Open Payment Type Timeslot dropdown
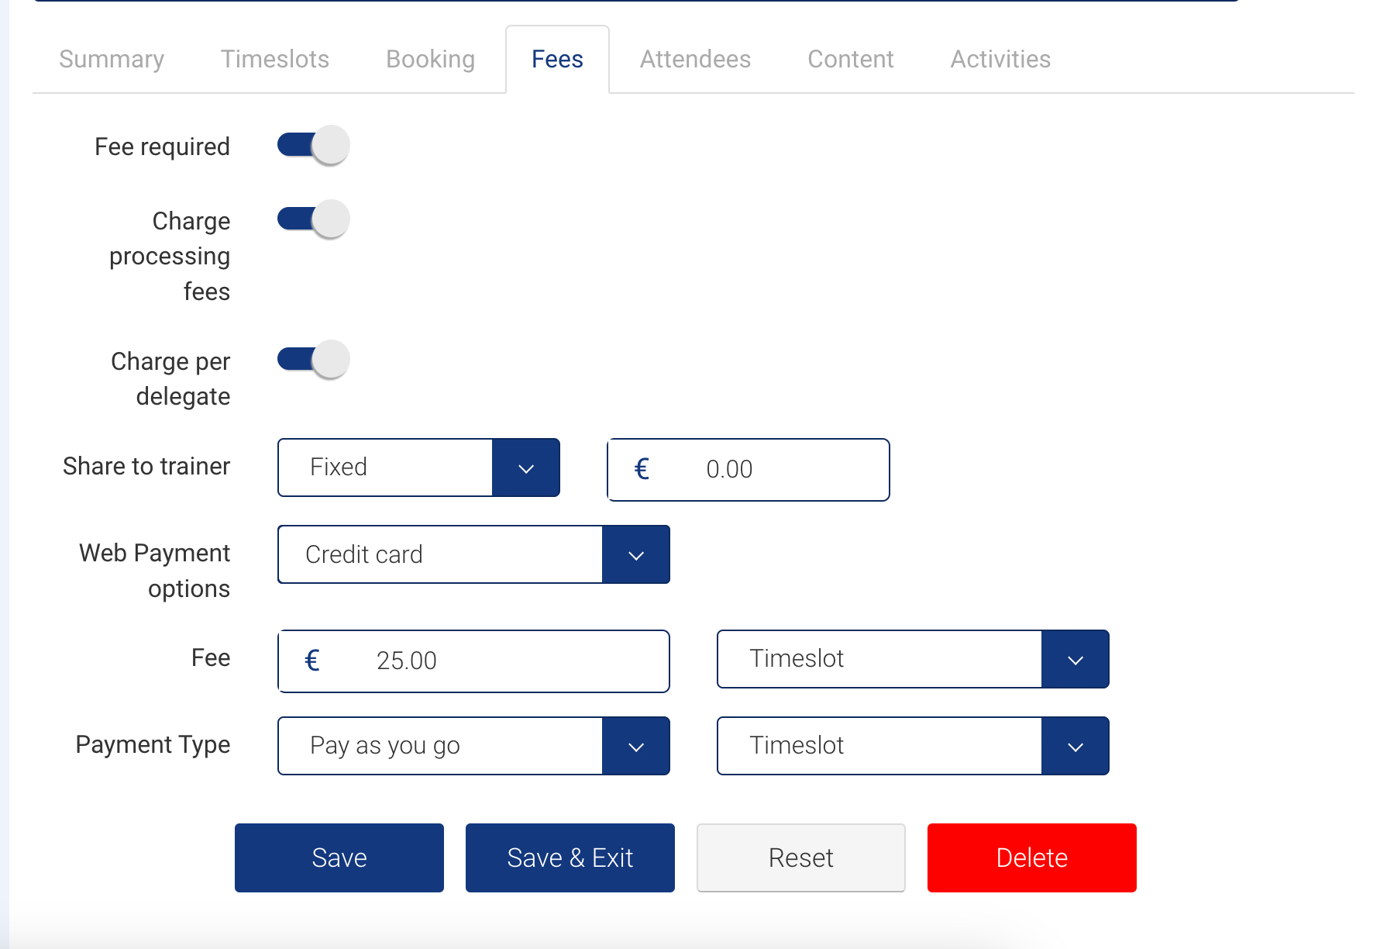This screenshot has width=1387, height=949. tap(1075, 747)
